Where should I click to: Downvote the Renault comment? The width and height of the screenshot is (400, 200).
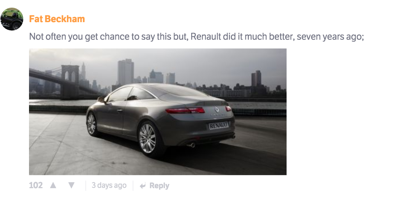point(71,185)
